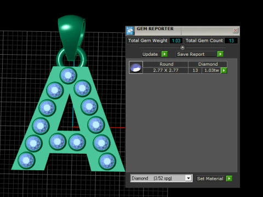This screenshot has height=197, width=263.
Task: Click the Set Material label
Action: (x=210, y=178)
